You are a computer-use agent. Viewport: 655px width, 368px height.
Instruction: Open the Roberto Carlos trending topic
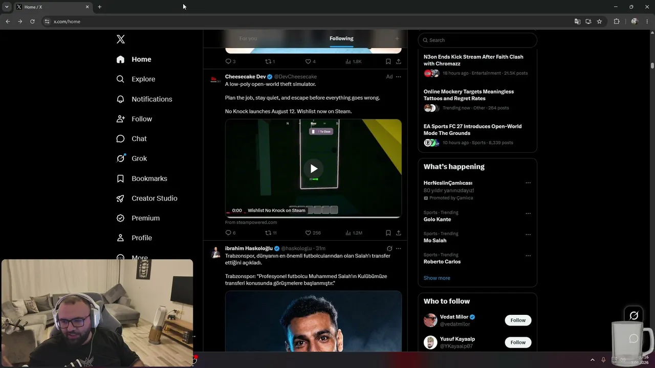pos(442,262)
